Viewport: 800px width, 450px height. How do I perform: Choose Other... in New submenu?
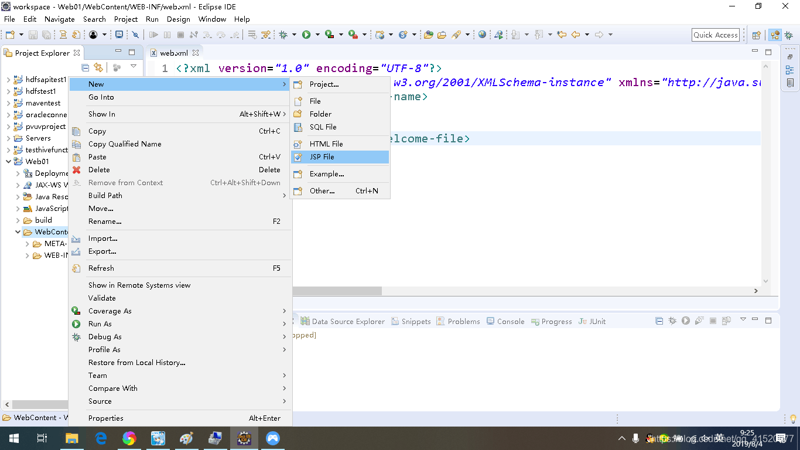click(x=340, y=191)
